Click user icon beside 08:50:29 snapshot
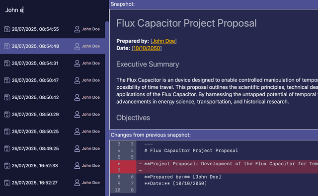The image size is (318, 196). pos(77,115)
